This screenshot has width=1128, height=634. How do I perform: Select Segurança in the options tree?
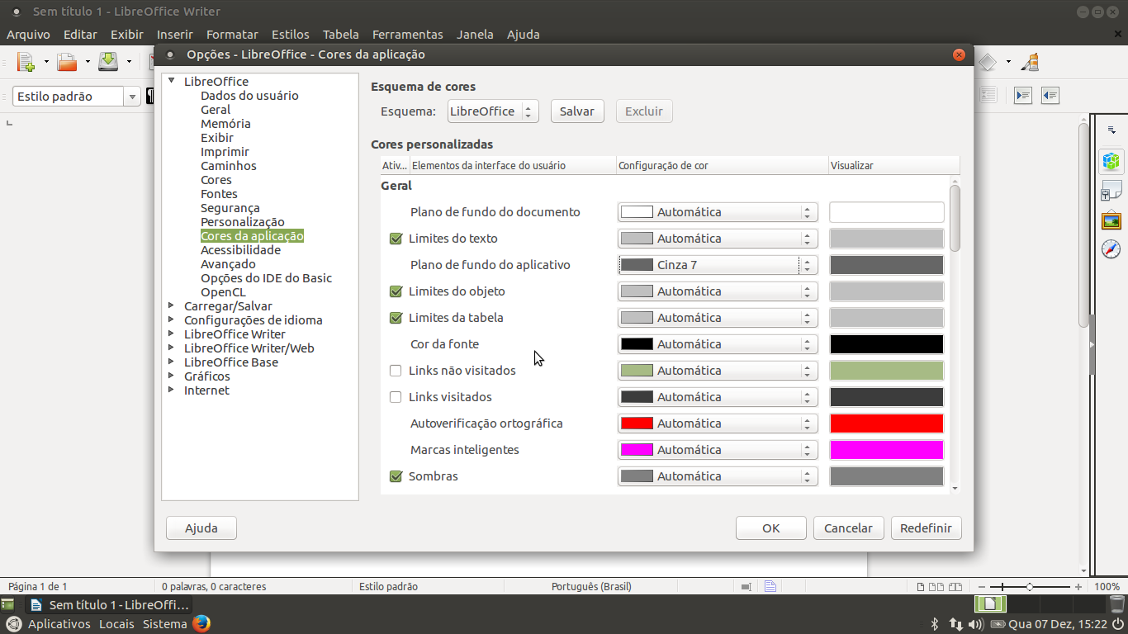230,208
